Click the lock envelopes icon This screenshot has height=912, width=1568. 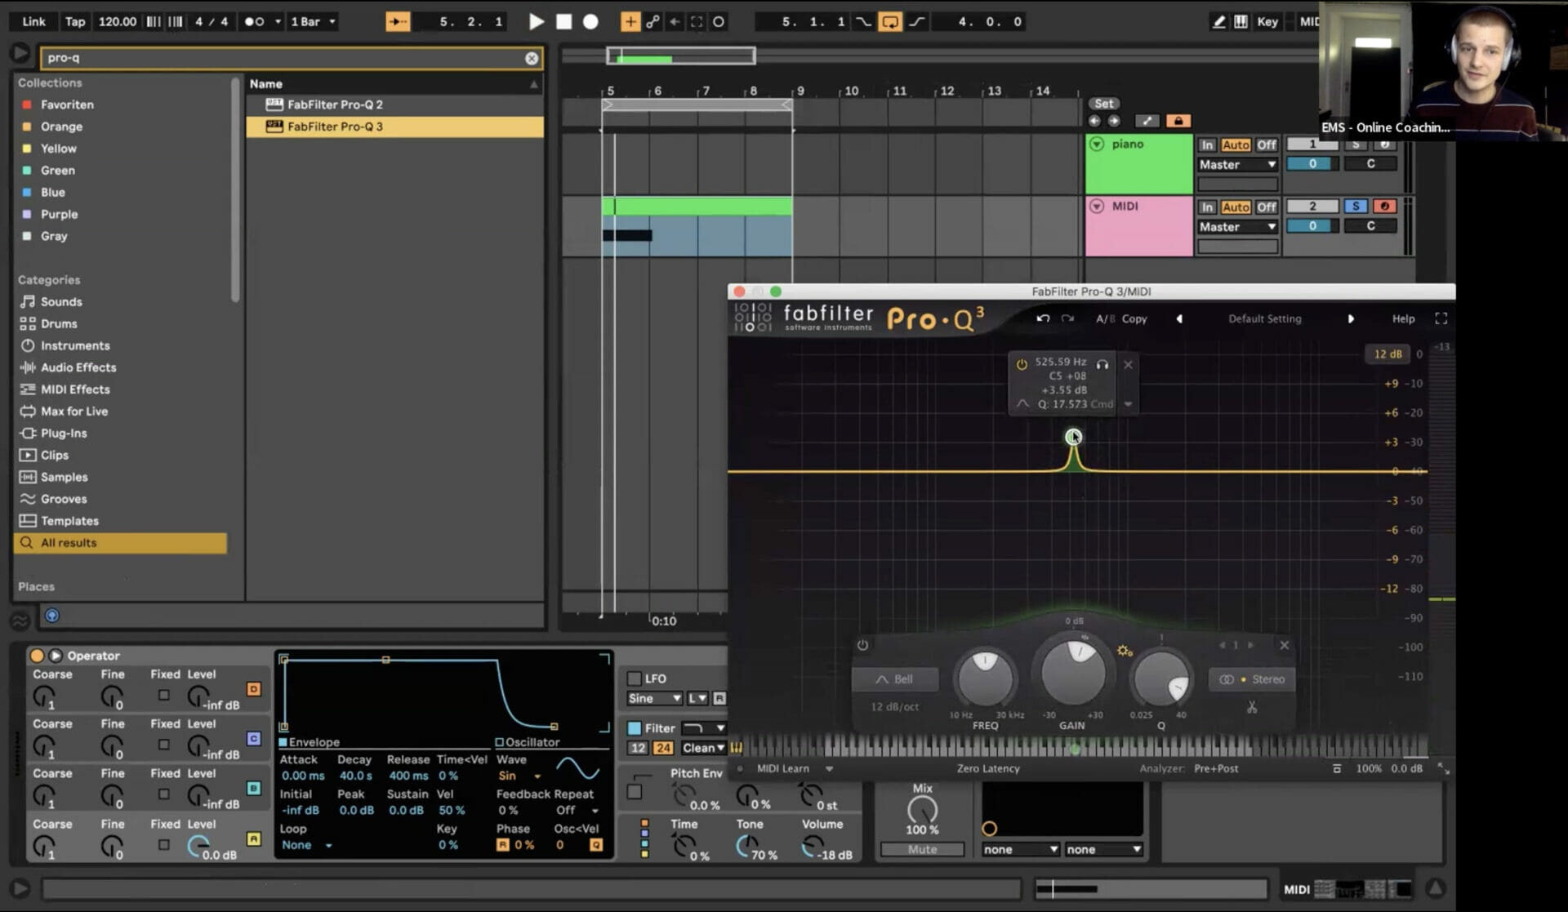pyautogui.click(x=1178, y=121)
